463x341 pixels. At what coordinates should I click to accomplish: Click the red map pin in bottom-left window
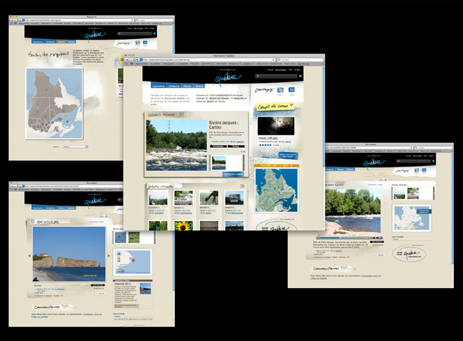tap(133, 260)
